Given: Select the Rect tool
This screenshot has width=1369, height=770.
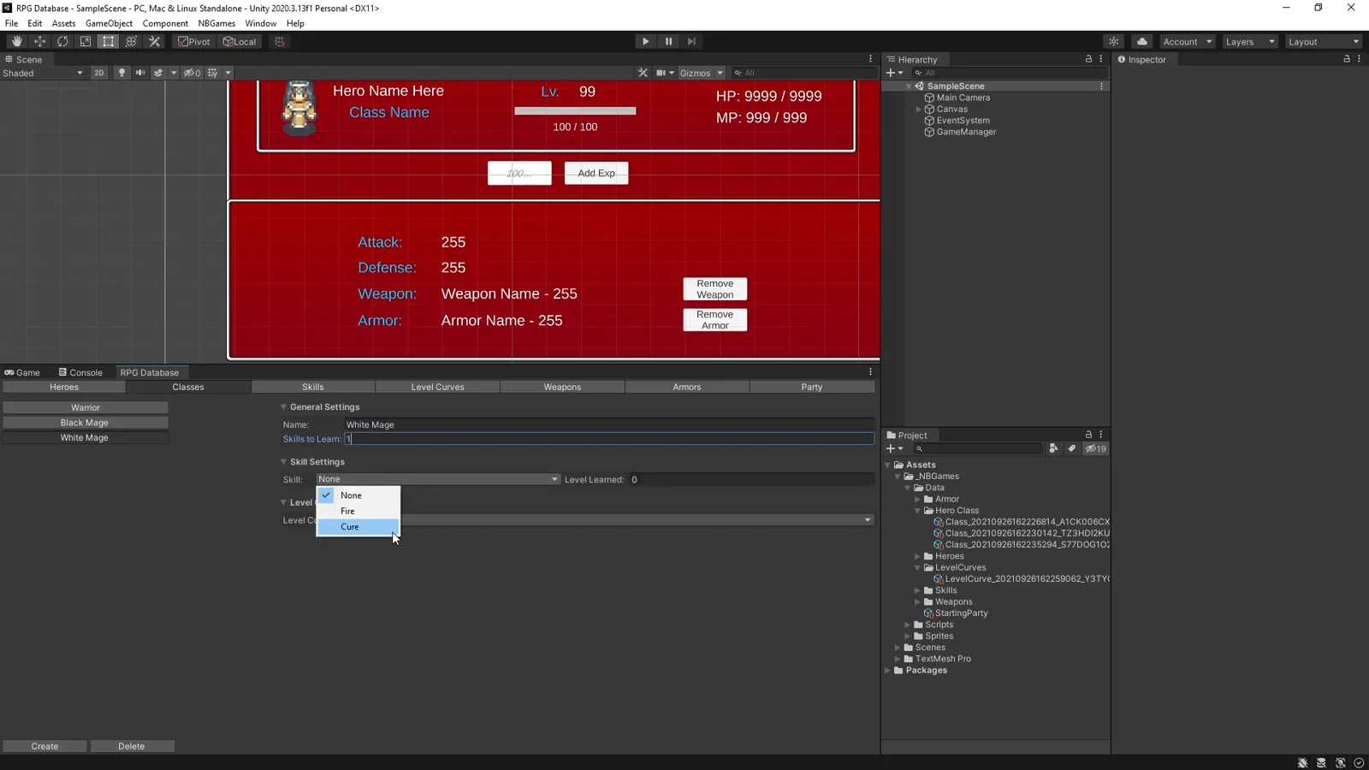Looking at the screenshot, I should [x=108, y=41].
